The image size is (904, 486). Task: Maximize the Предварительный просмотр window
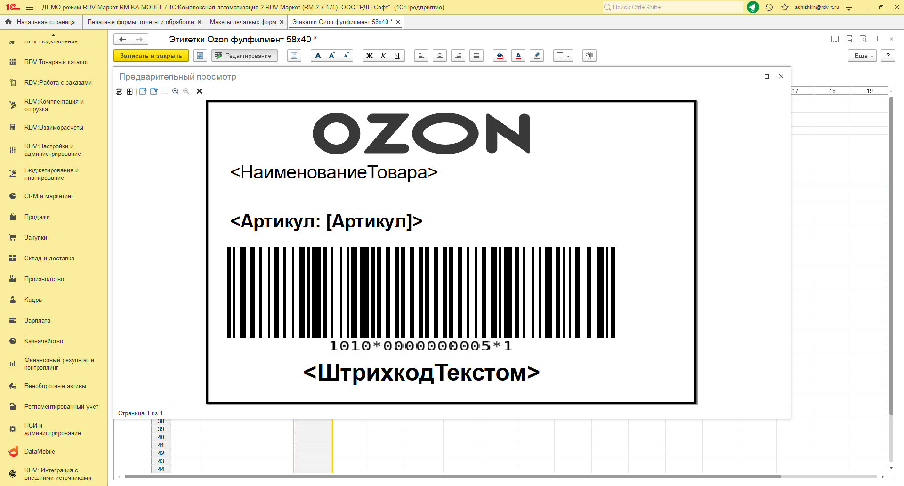(x=767, y=76)
